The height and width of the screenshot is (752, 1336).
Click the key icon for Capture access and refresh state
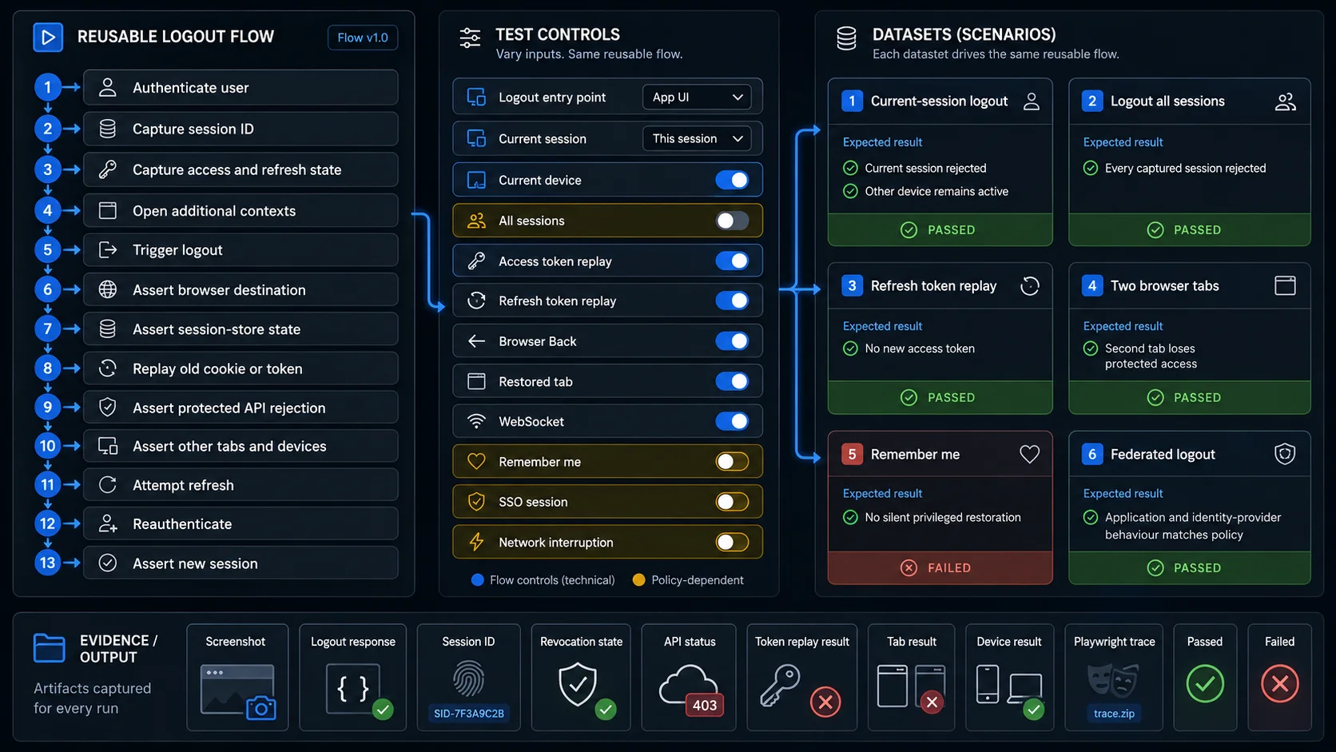pos(108,169)
